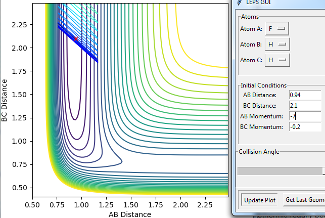325x218 pixels.
Task: Focus the BC Momentum input field
Action: click(305, 127)
